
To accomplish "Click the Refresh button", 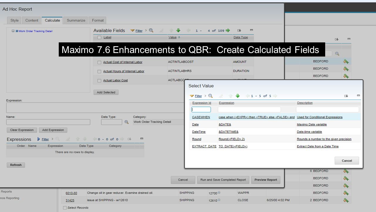I will tap(16, 165).
